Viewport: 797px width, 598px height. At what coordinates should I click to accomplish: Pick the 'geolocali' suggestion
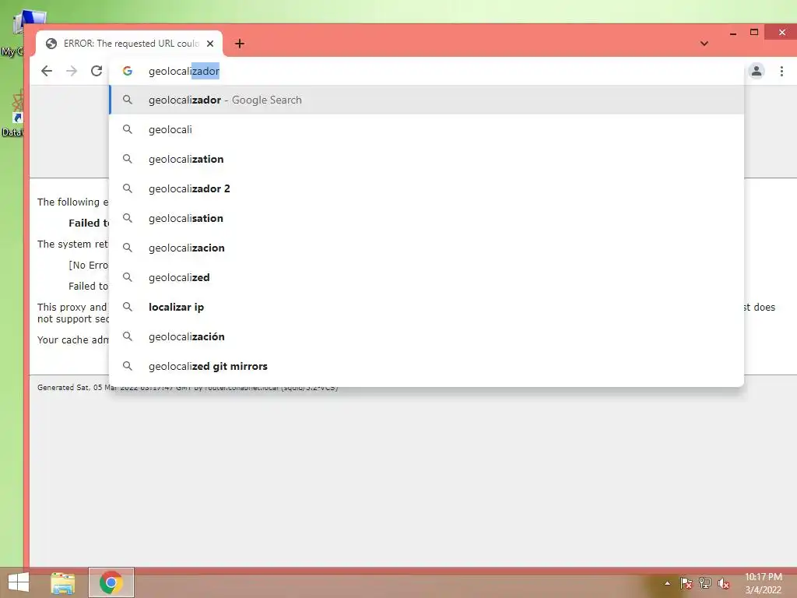(427, 130)
